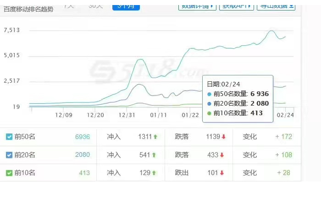Screen dimensions: 321x208
Task: Click the 百度移动排名趋势 heading
Action: coord(28,10)
